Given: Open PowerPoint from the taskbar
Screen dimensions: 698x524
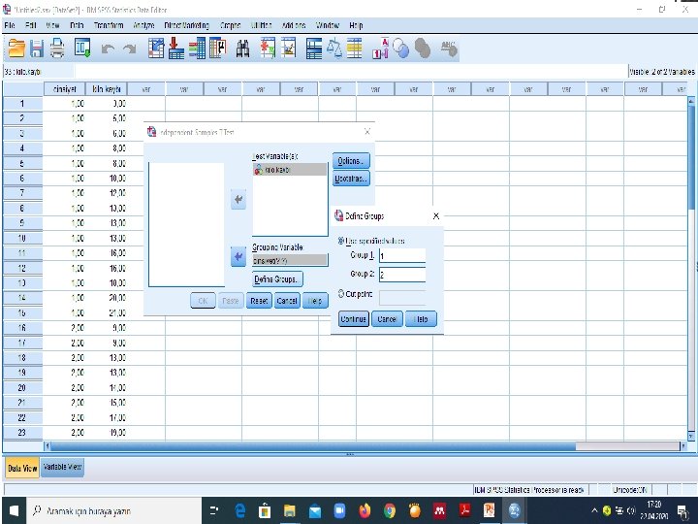Looking at the screenshot, I should [490, 510].
